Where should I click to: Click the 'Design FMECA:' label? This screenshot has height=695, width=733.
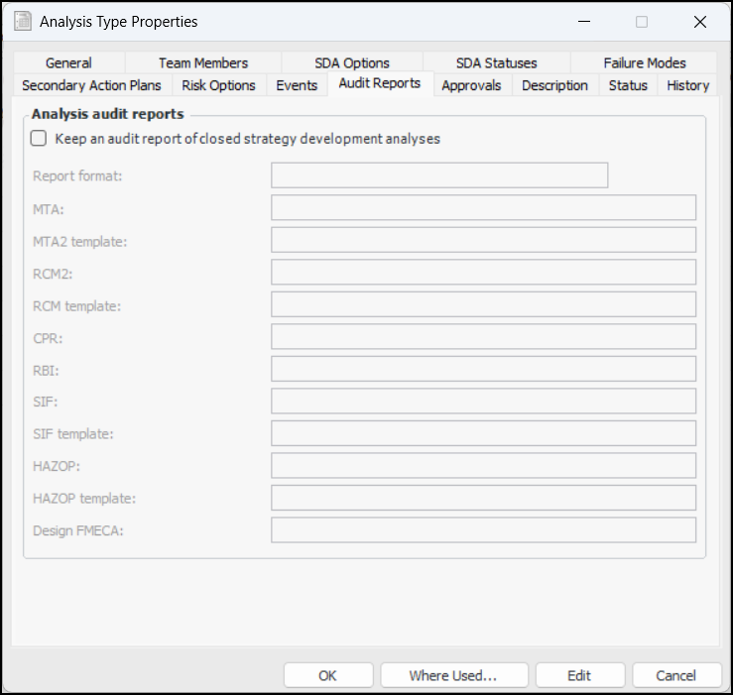coord(78,530)
